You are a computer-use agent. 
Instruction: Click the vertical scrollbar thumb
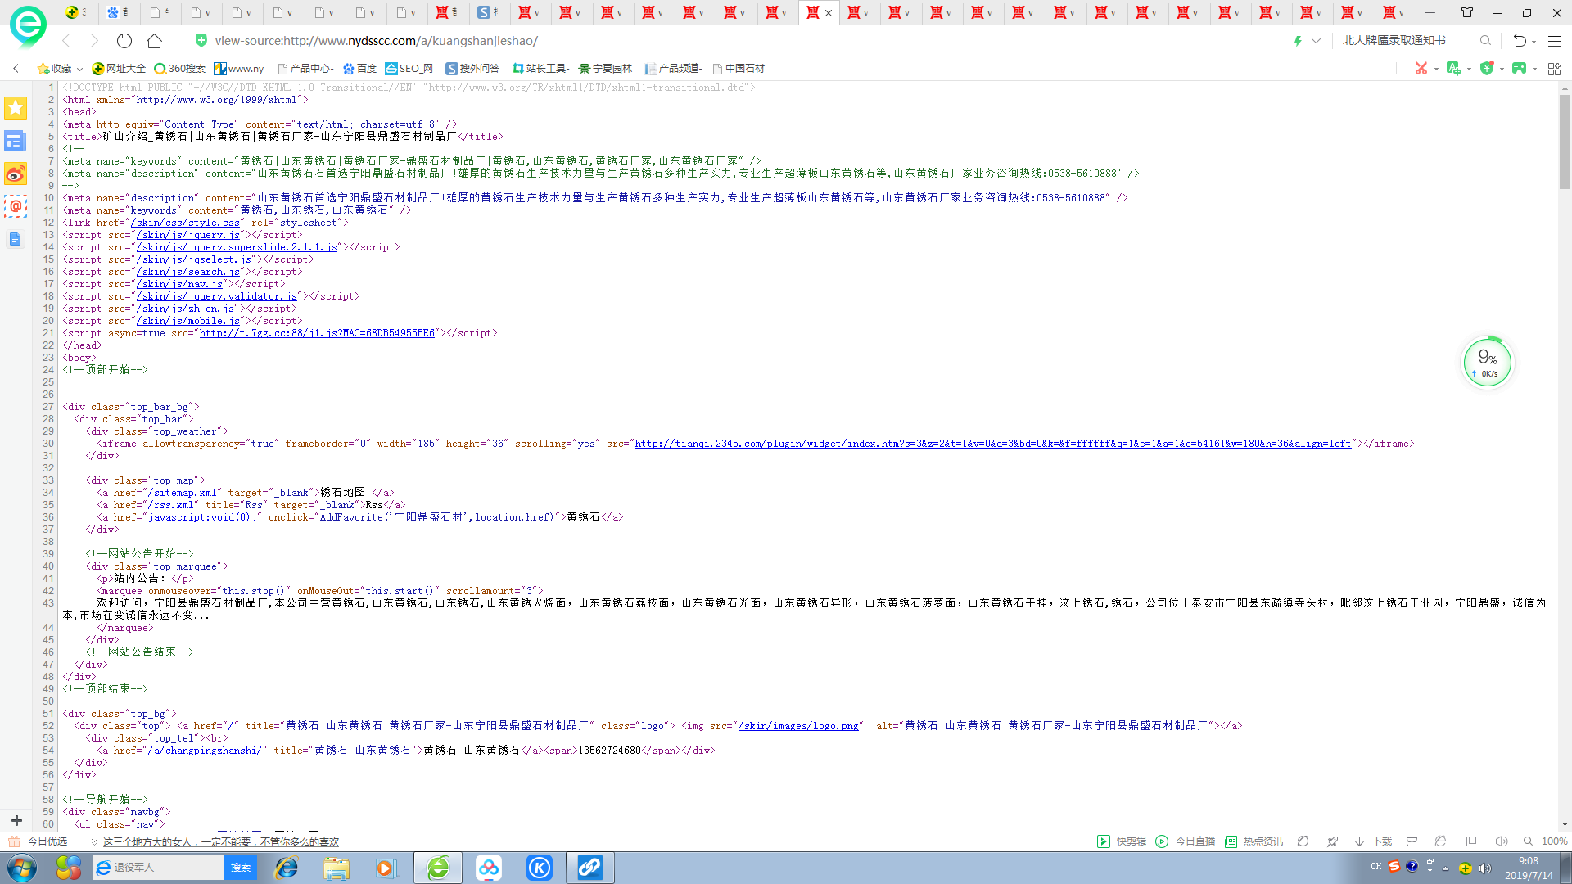tap(1565, 141)
